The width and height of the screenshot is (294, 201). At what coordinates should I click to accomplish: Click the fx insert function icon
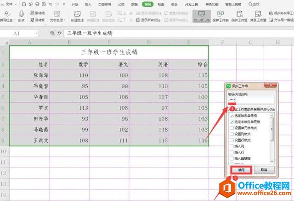[x=60, y=33]
